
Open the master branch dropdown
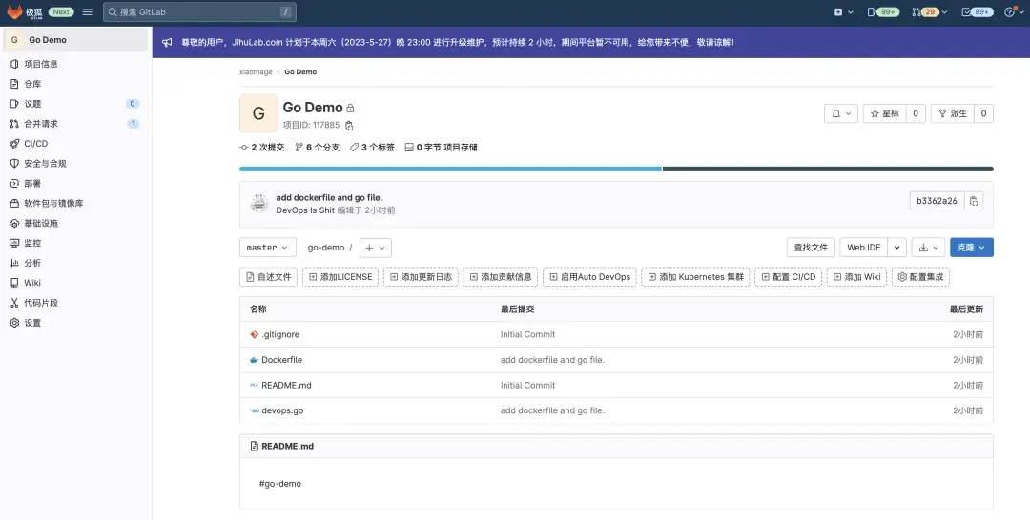pyautogui.click(x=268, y=248)
